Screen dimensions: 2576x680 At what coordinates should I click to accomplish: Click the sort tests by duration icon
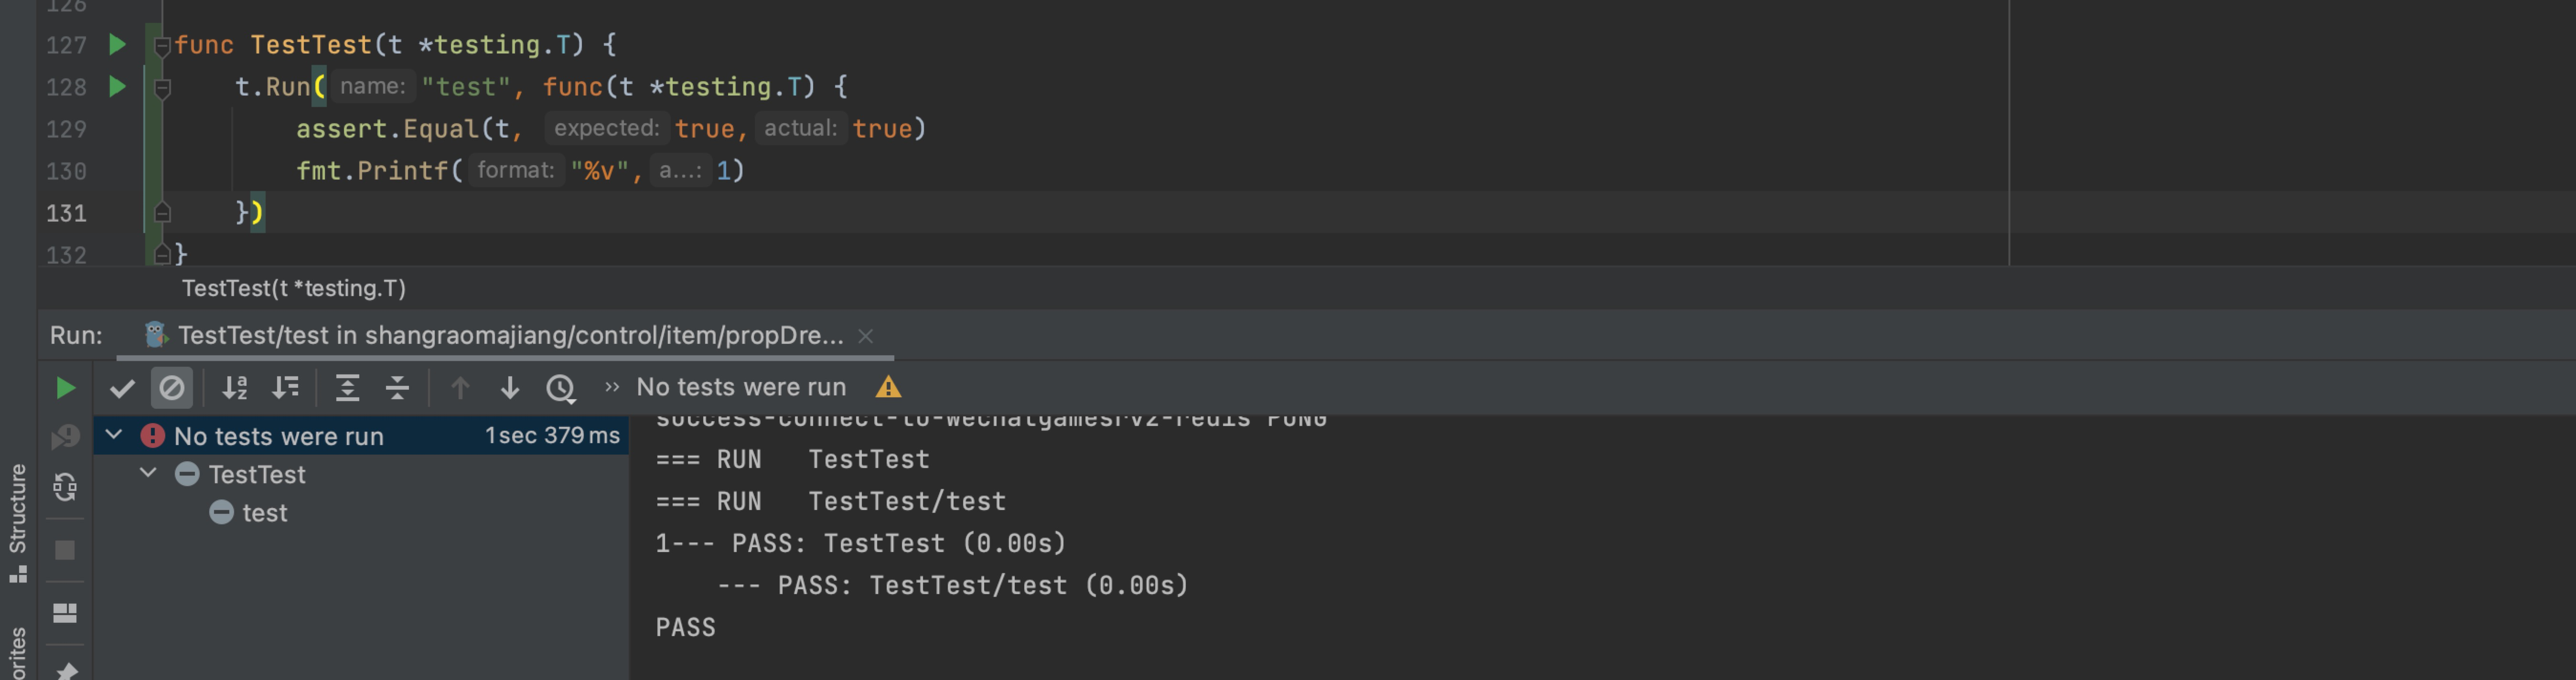(286, 388)
